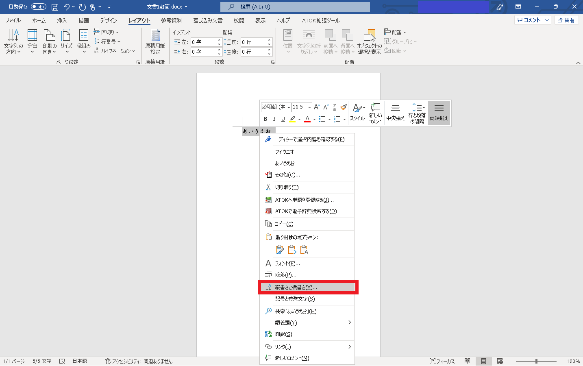This screenshot has height=366, width=583.
Task: Select 切り取り from the context menu
Action: (x=307, y=187)
